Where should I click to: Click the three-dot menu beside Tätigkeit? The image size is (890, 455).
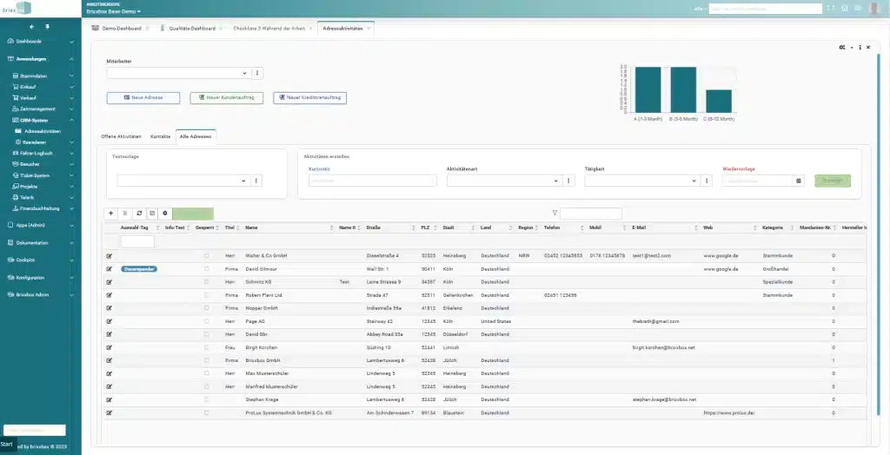pos(707,181)
